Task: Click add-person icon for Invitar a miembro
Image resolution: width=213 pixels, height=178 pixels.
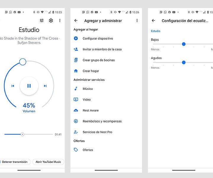Action: (x=76, y=49)
